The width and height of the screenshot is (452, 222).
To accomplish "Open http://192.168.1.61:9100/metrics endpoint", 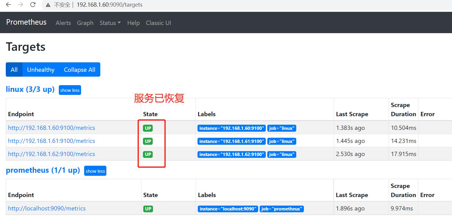I will [52, 141].
